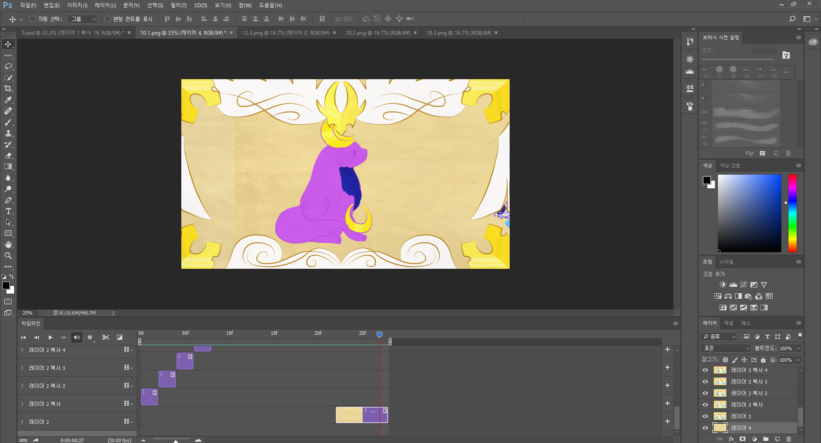The width and height of the screenshot is (821, 443).
Task: Create new group in Layers panel
Action: (766, 439)
